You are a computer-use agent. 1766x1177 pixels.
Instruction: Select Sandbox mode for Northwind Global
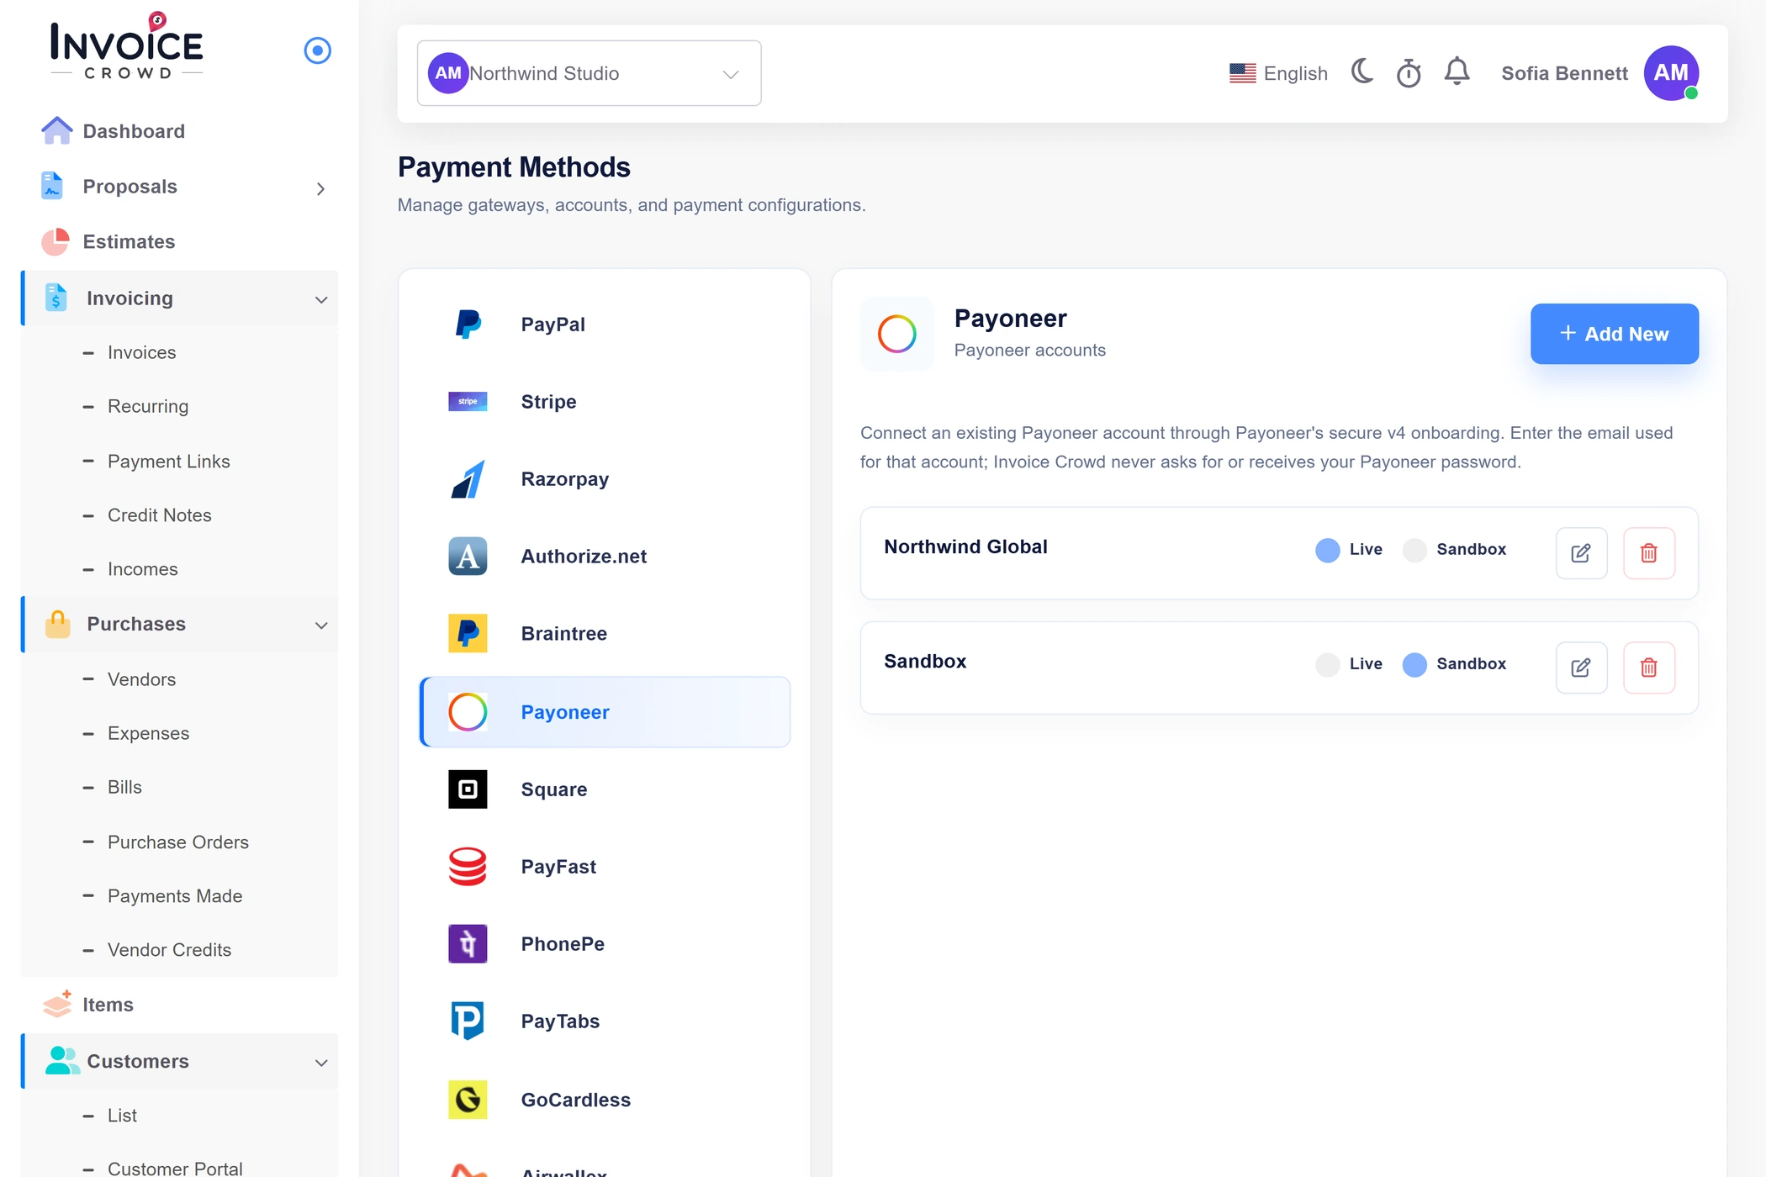[x=1414, y=550]
